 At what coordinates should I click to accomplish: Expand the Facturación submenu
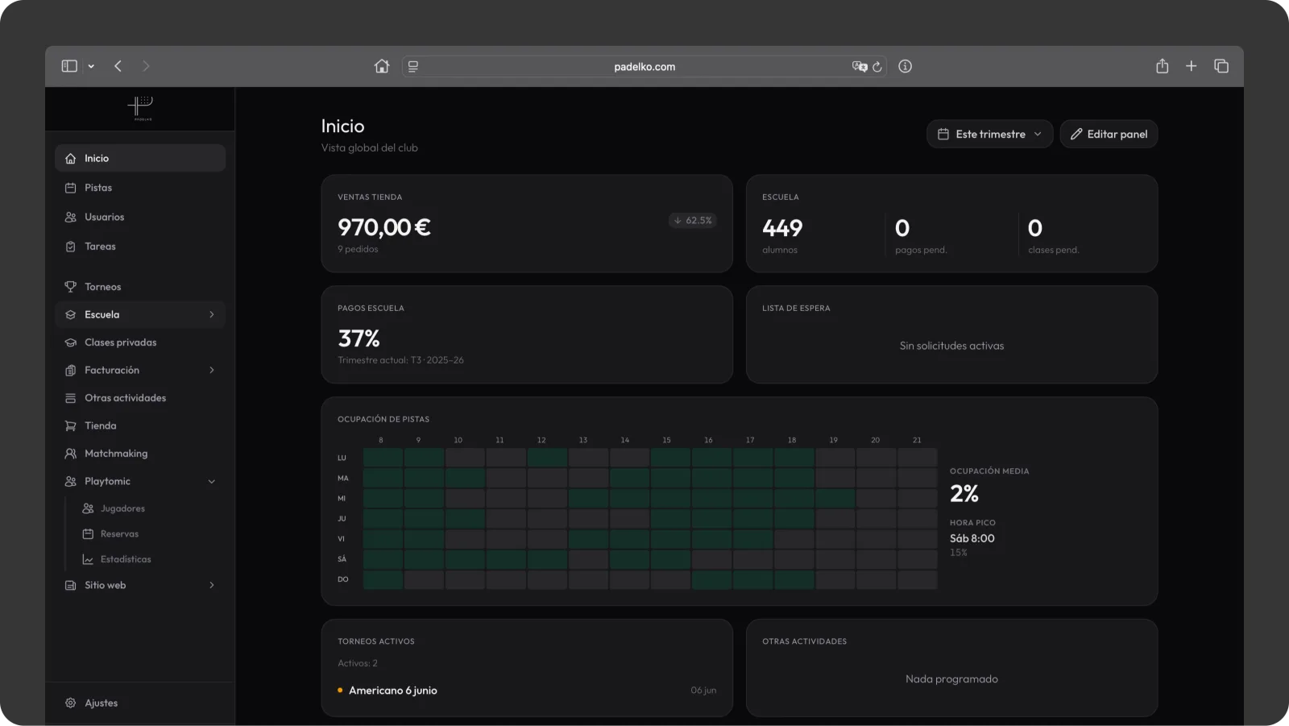[212, 371]
